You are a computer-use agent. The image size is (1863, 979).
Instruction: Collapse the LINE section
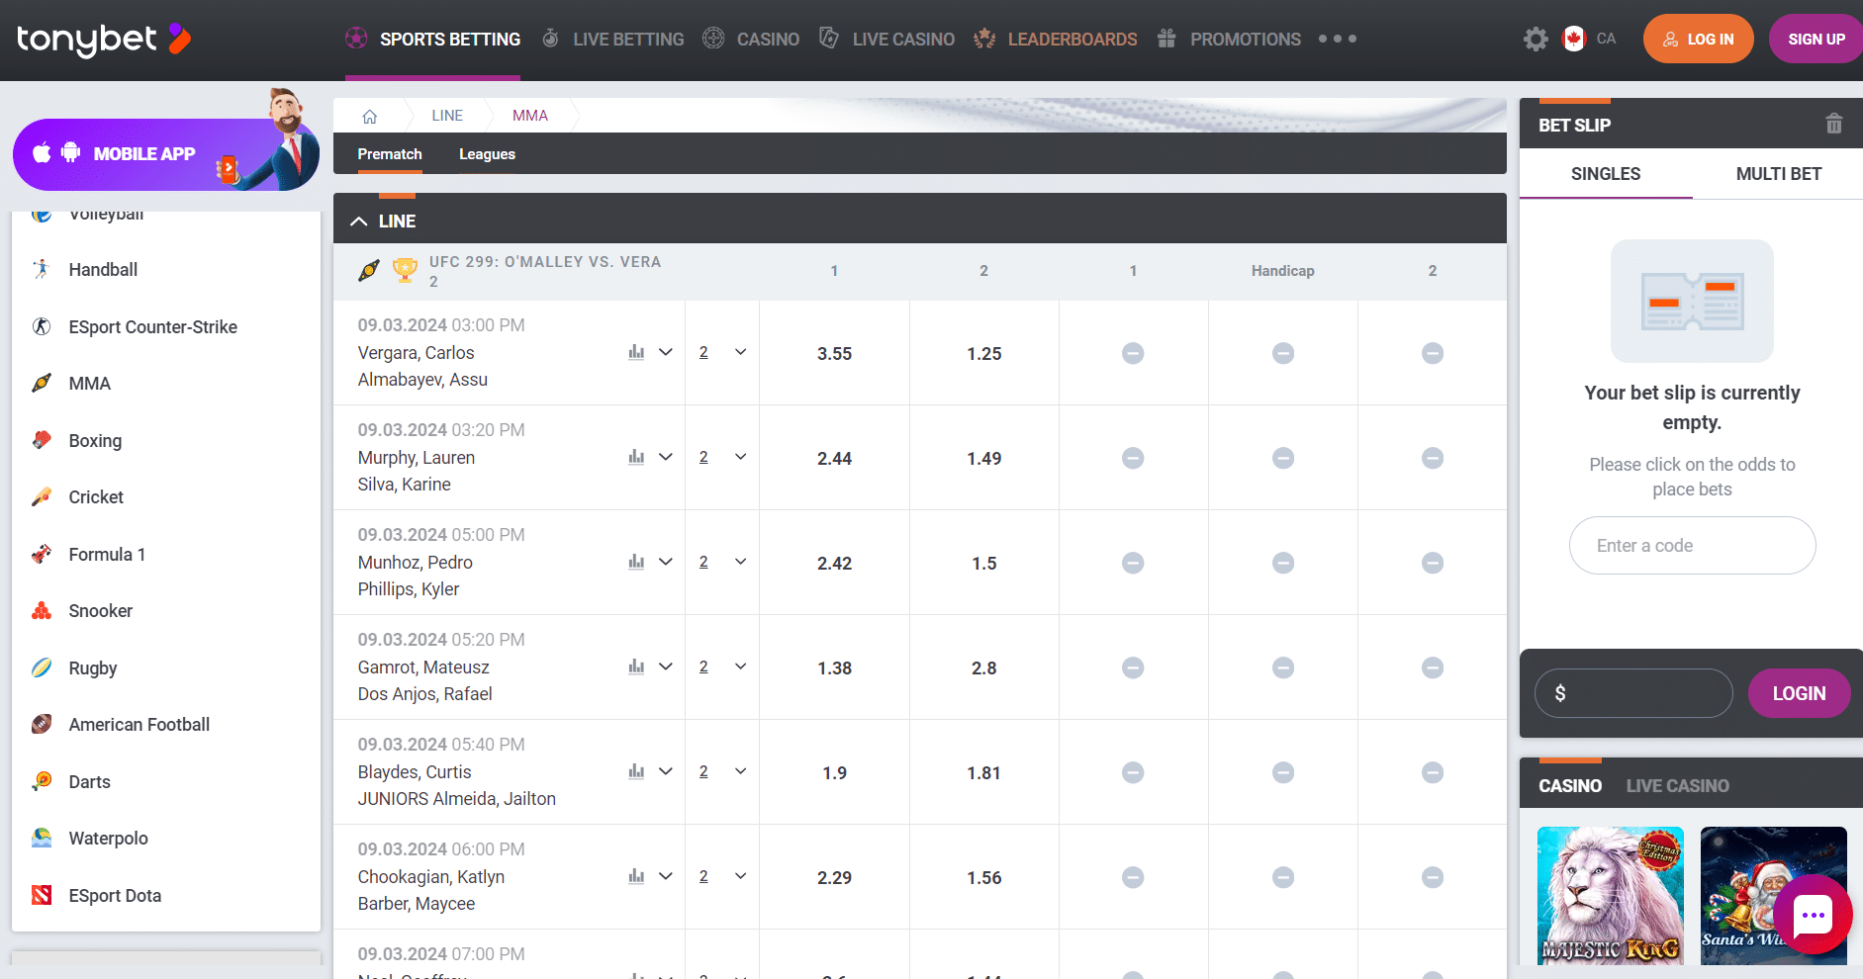pyautogui.click(x=359, y=222)
